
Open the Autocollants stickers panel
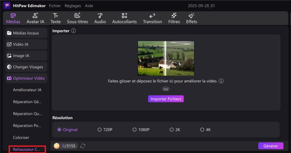[x=124, y=18]
